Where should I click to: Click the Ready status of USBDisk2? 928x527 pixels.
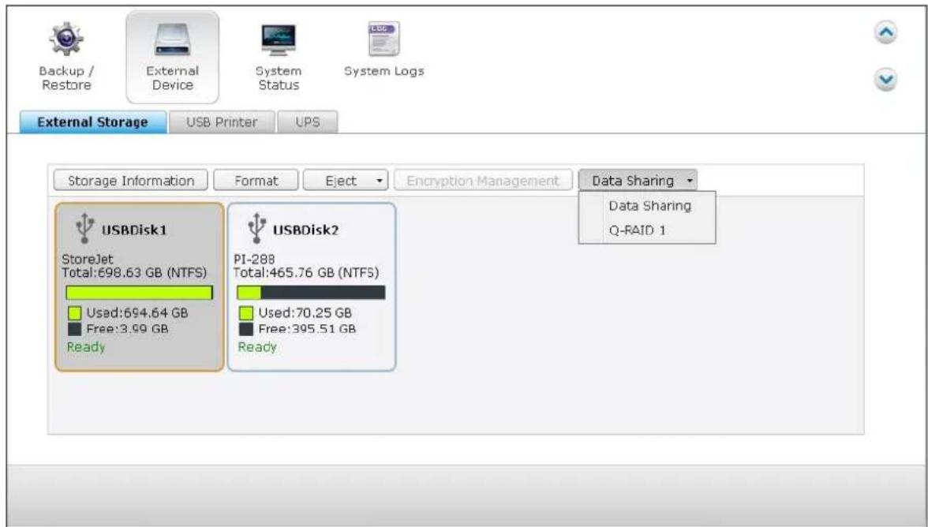(x=257, y=347)
